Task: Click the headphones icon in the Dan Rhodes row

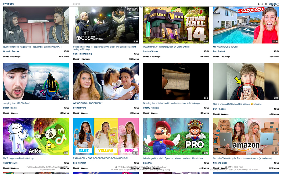Action: 278,109
